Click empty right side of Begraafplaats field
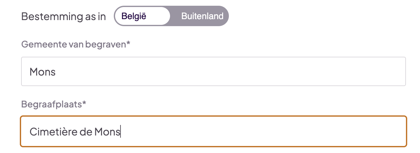The height and width of the screenshot is (153, 420). coord(320,131)
